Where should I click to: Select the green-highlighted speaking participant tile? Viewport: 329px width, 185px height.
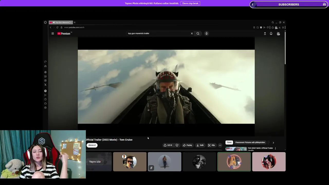pos(234,162)
